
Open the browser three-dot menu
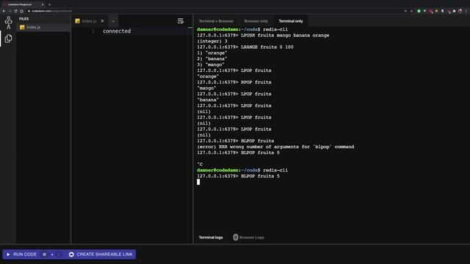tap(466, 11)
